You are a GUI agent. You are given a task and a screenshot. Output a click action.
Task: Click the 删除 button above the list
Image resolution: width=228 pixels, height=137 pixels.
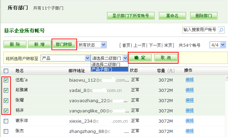(14, 44)
